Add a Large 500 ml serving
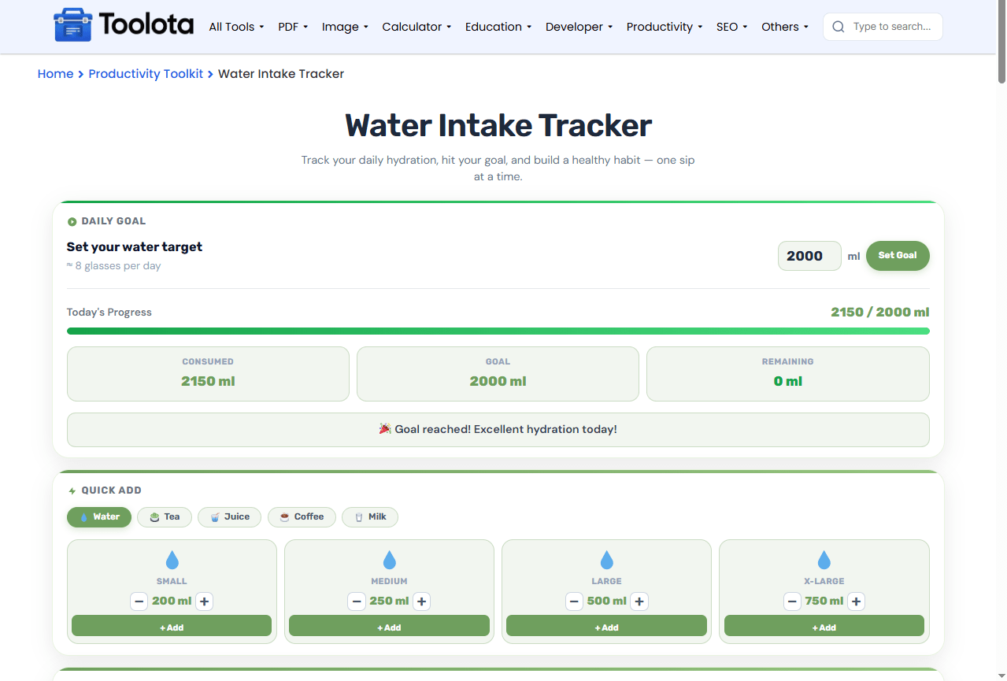Screen dimensions: 1007x681 tap(606, 626)
